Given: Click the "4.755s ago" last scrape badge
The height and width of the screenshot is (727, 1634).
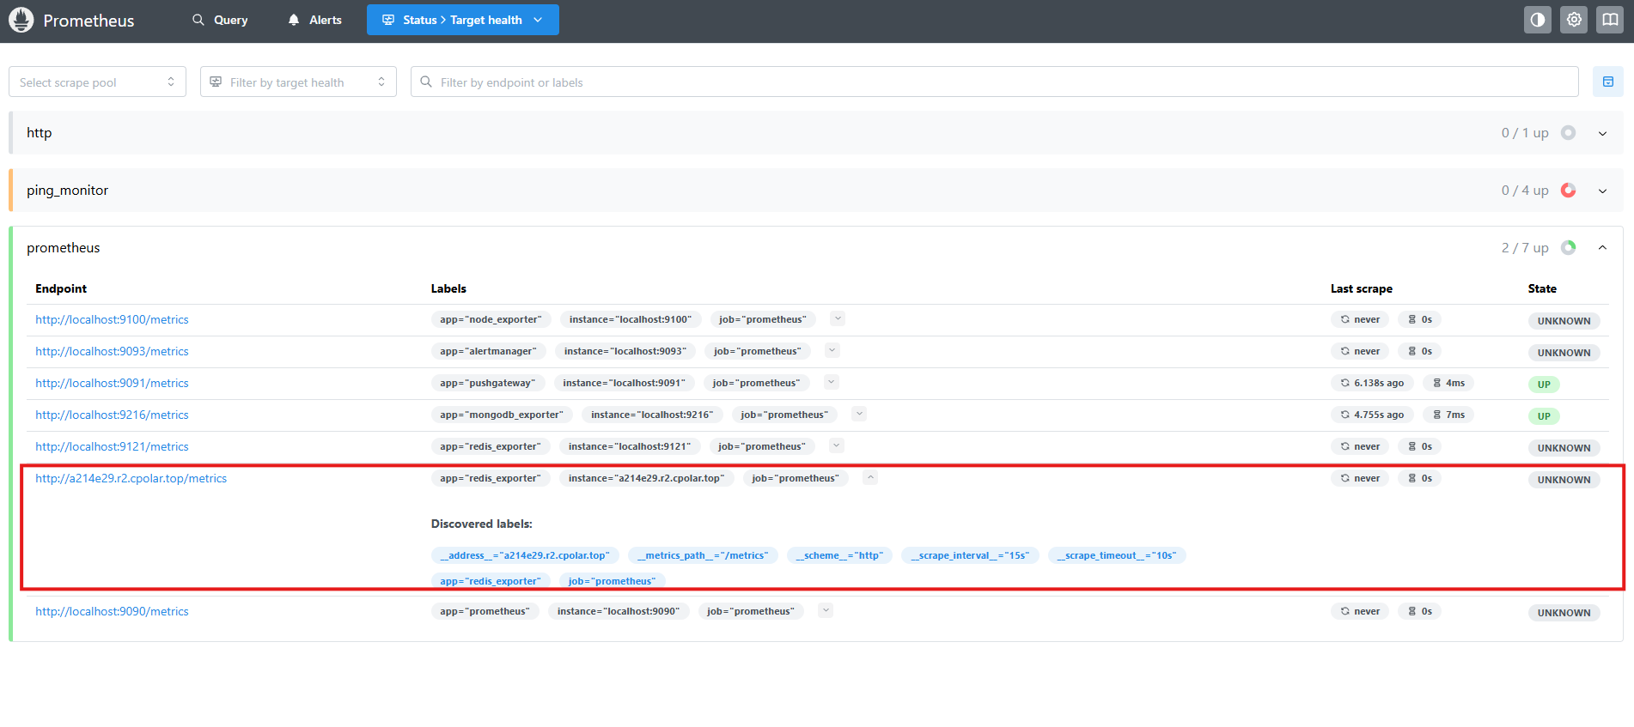Looking at the screenshot, I should coord(1372,415).
